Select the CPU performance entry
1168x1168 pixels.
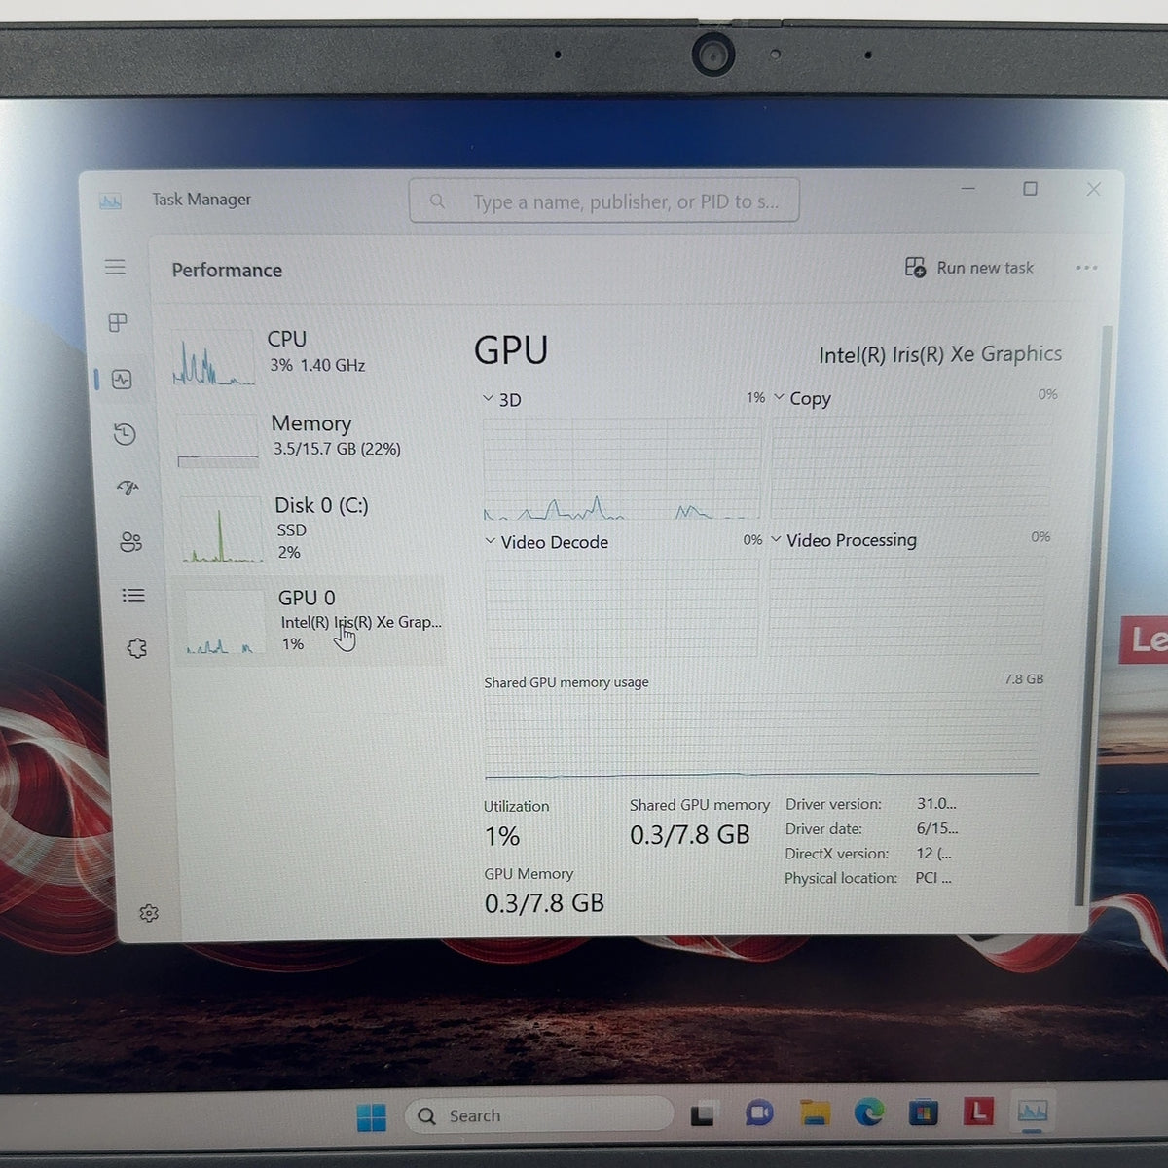point(306,355)
